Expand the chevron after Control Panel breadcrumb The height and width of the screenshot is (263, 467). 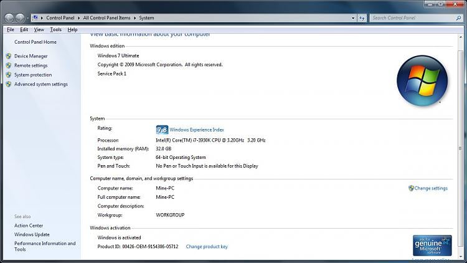point(78,18)
